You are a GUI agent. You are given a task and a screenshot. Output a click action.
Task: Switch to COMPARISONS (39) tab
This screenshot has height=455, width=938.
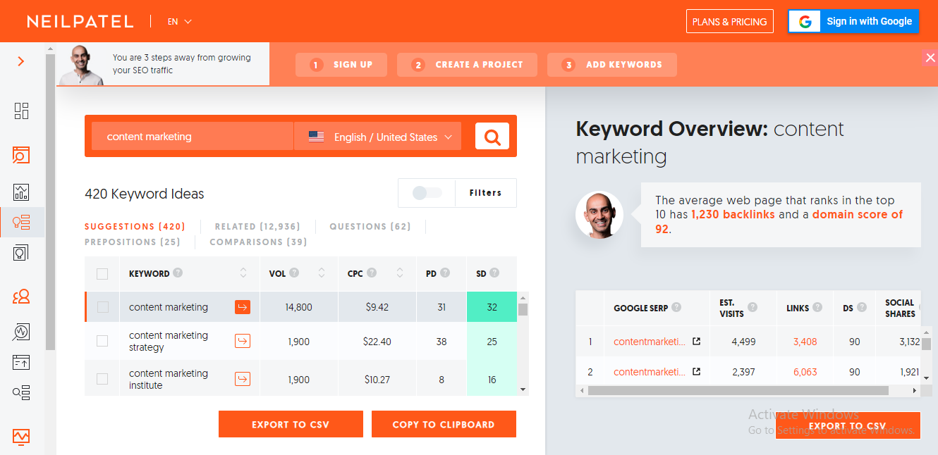[258, 242]
